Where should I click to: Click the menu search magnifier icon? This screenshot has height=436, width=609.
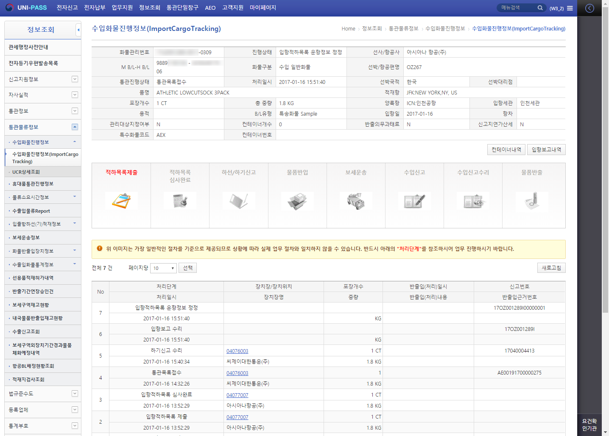[x=540, y=8]
